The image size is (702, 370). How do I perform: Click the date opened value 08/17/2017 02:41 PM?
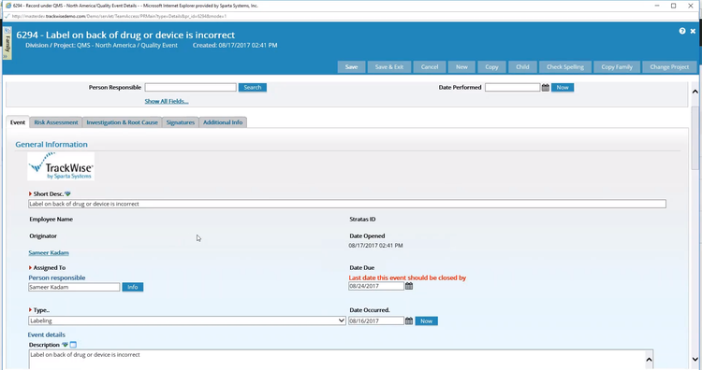point(375,246)
